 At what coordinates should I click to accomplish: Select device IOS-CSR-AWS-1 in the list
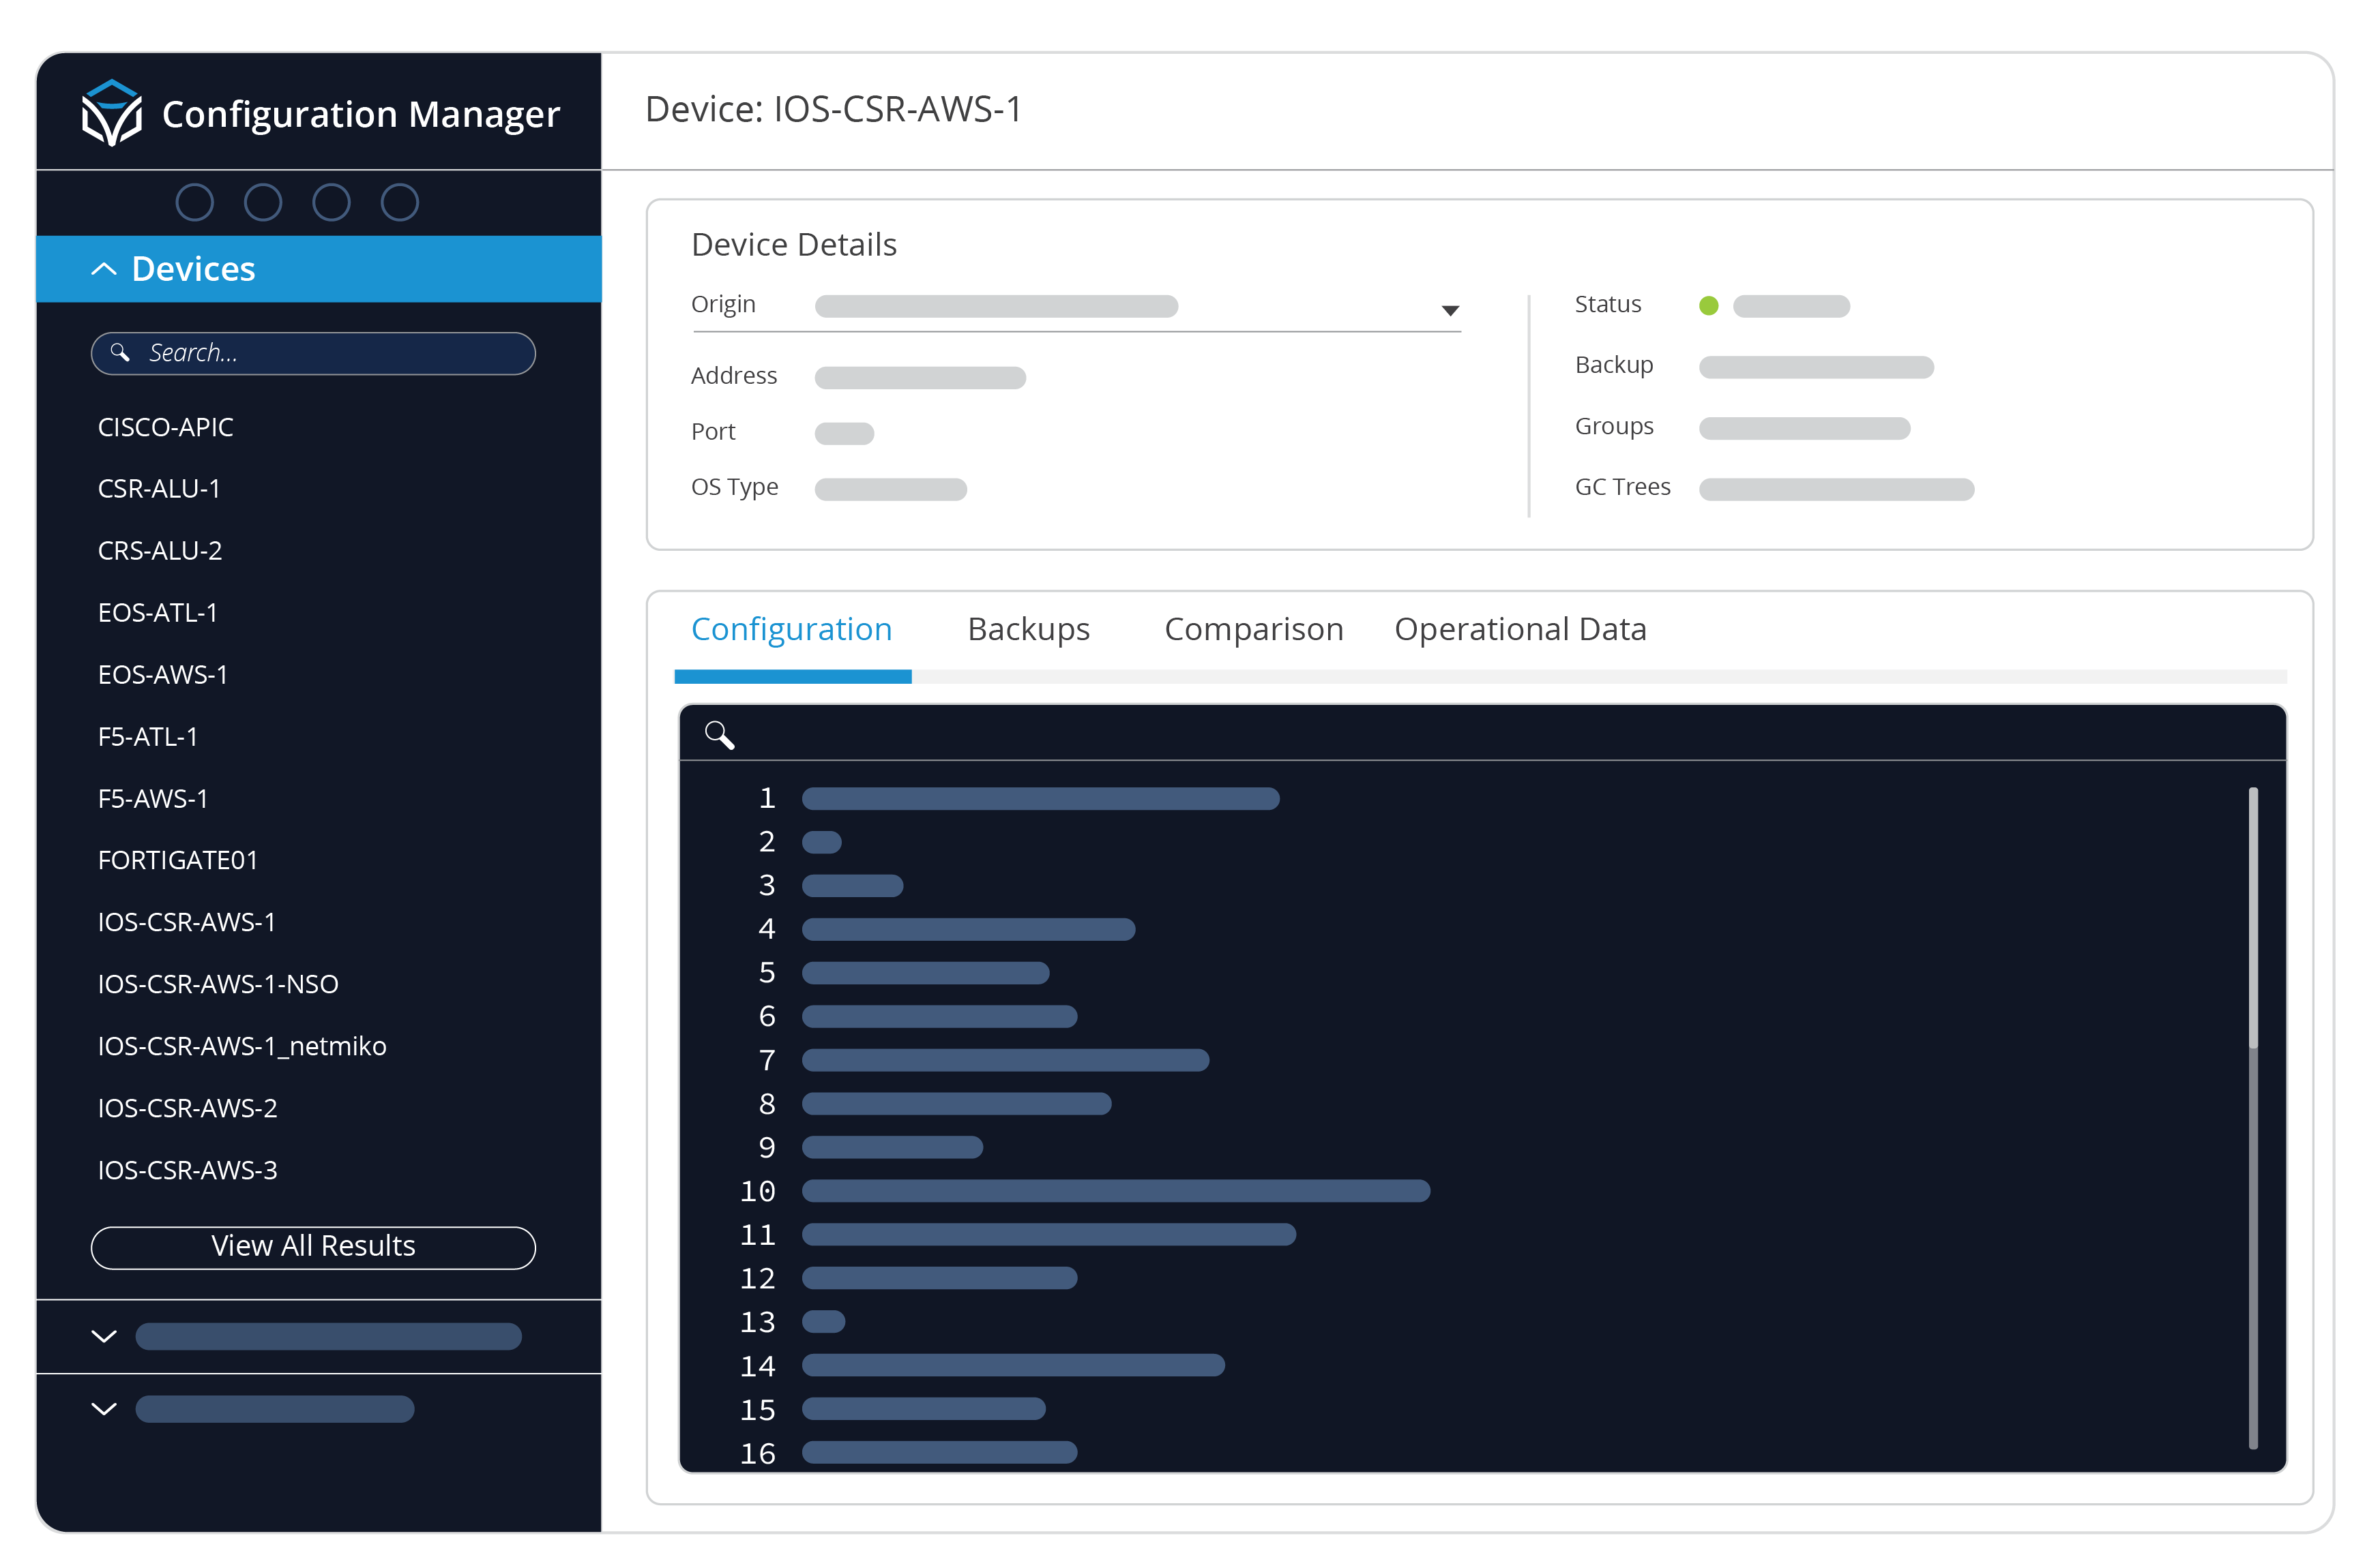pyautogui.click(x=186, y=922)
